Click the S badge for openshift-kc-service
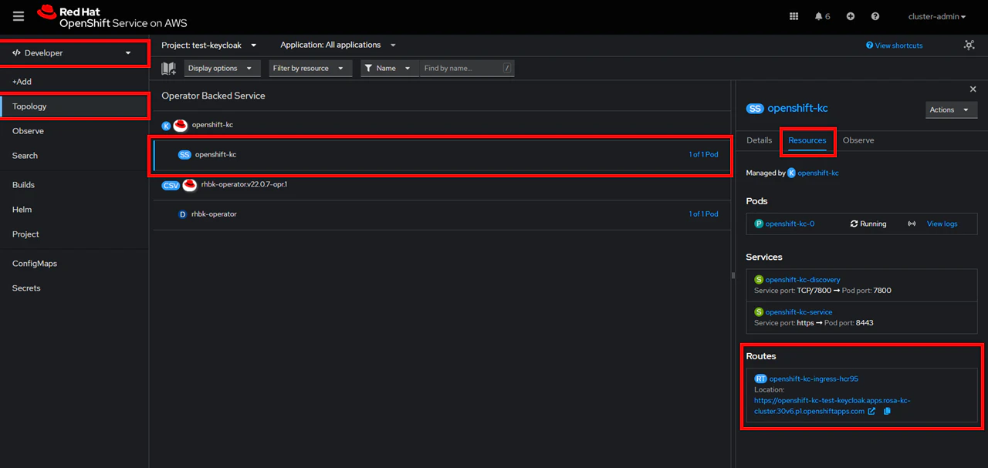Screen dimensions: 988x468 click(759, 312)
